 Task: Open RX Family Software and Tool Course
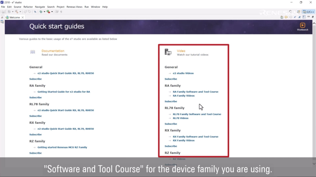[x=196, y=137]
